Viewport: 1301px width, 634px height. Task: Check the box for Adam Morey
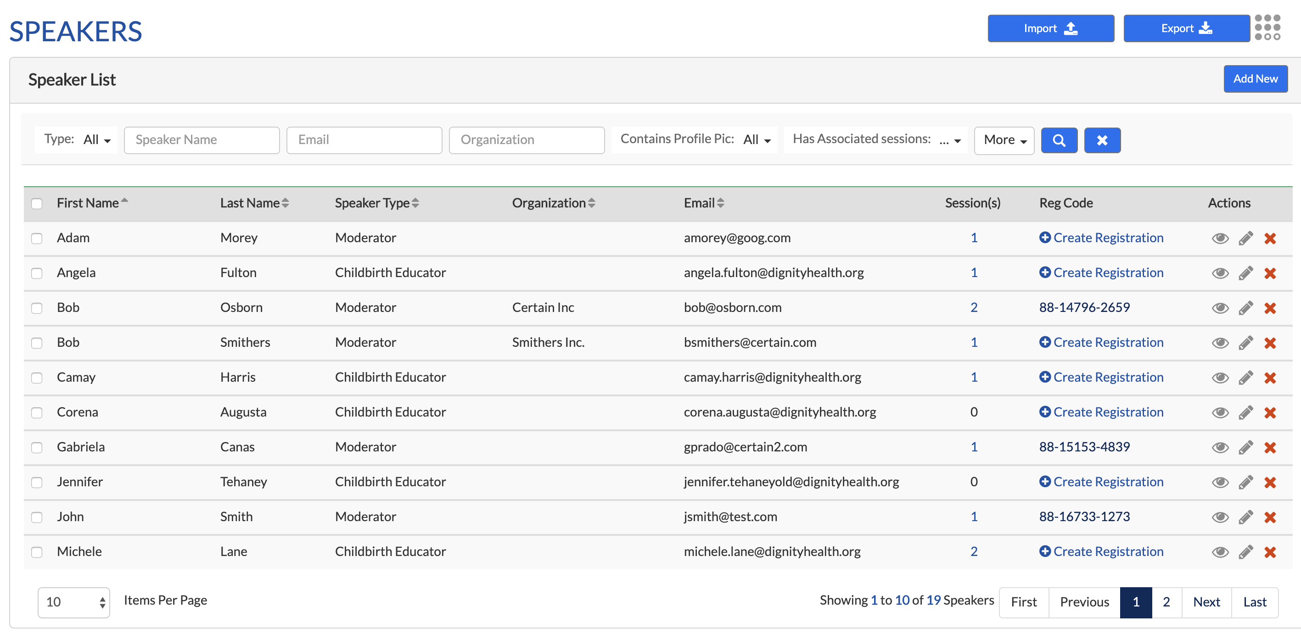click(x=37, y=238)
